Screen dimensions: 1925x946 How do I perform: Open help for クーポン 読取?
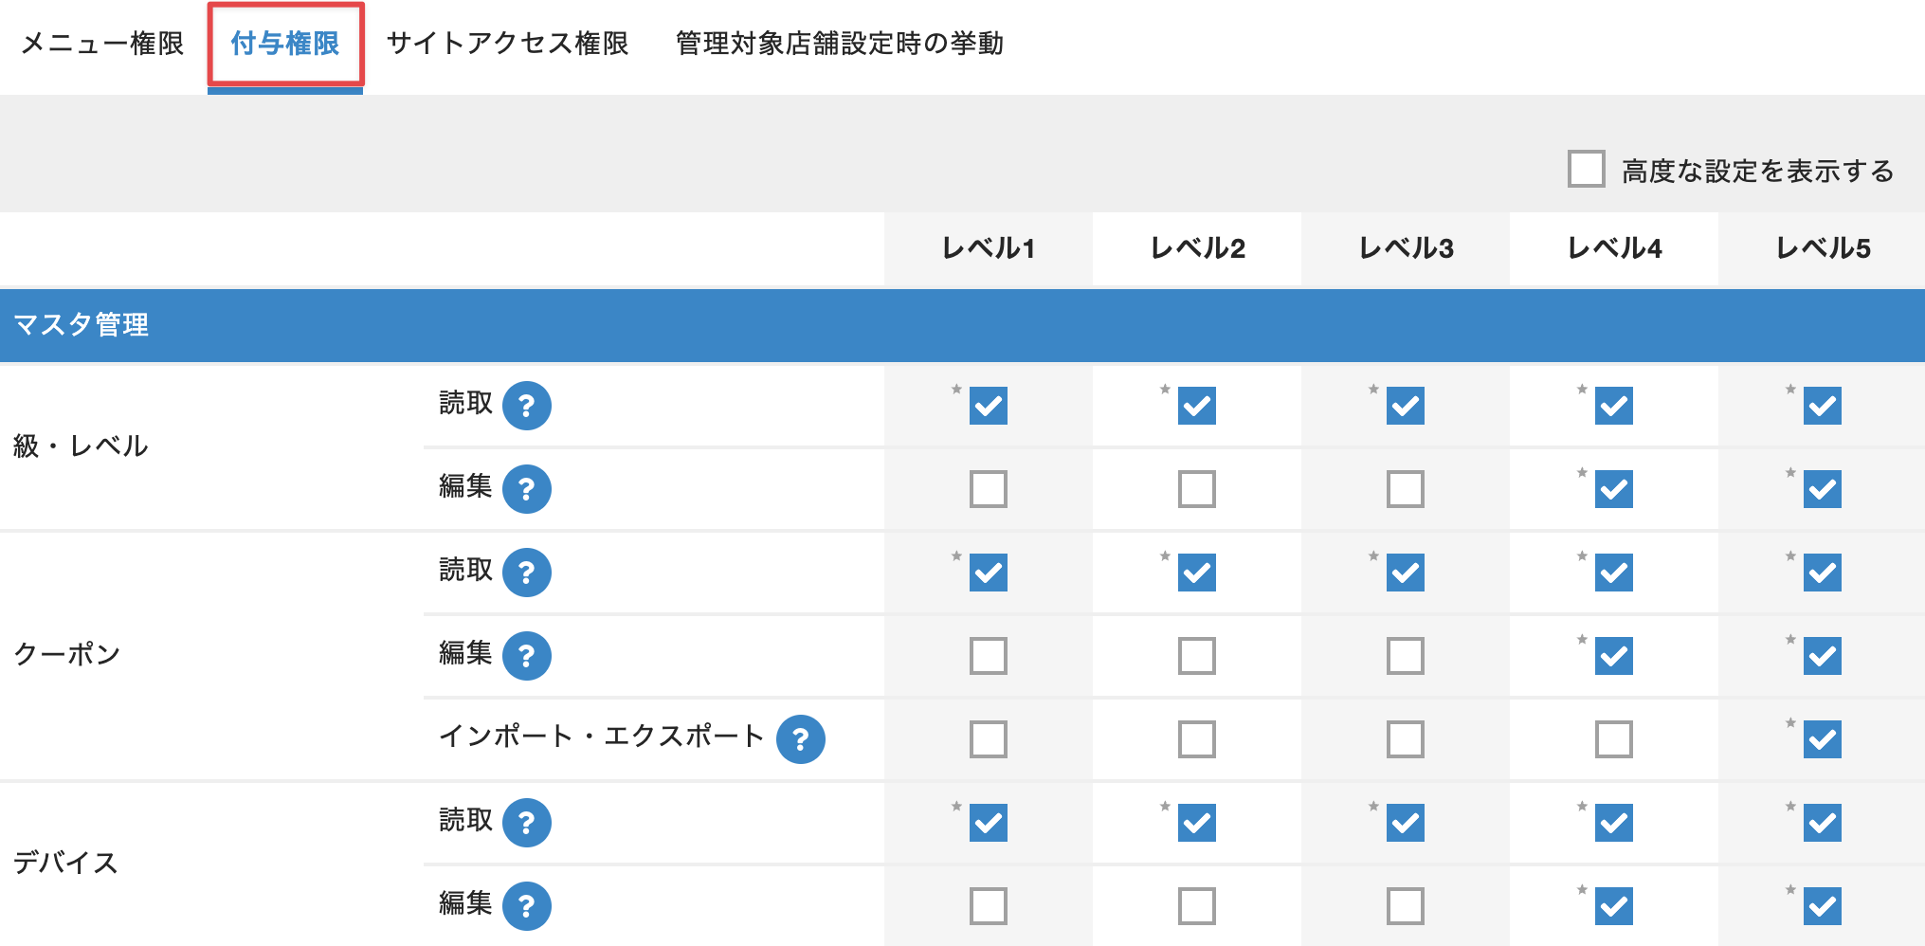click(x=526, y=573)
